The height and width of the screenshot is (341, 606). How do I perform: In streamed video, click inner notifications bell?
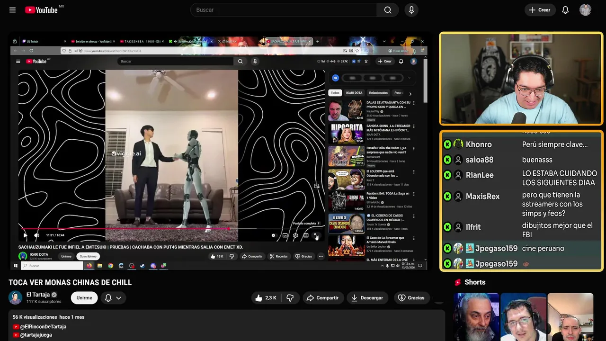[401, 61]
